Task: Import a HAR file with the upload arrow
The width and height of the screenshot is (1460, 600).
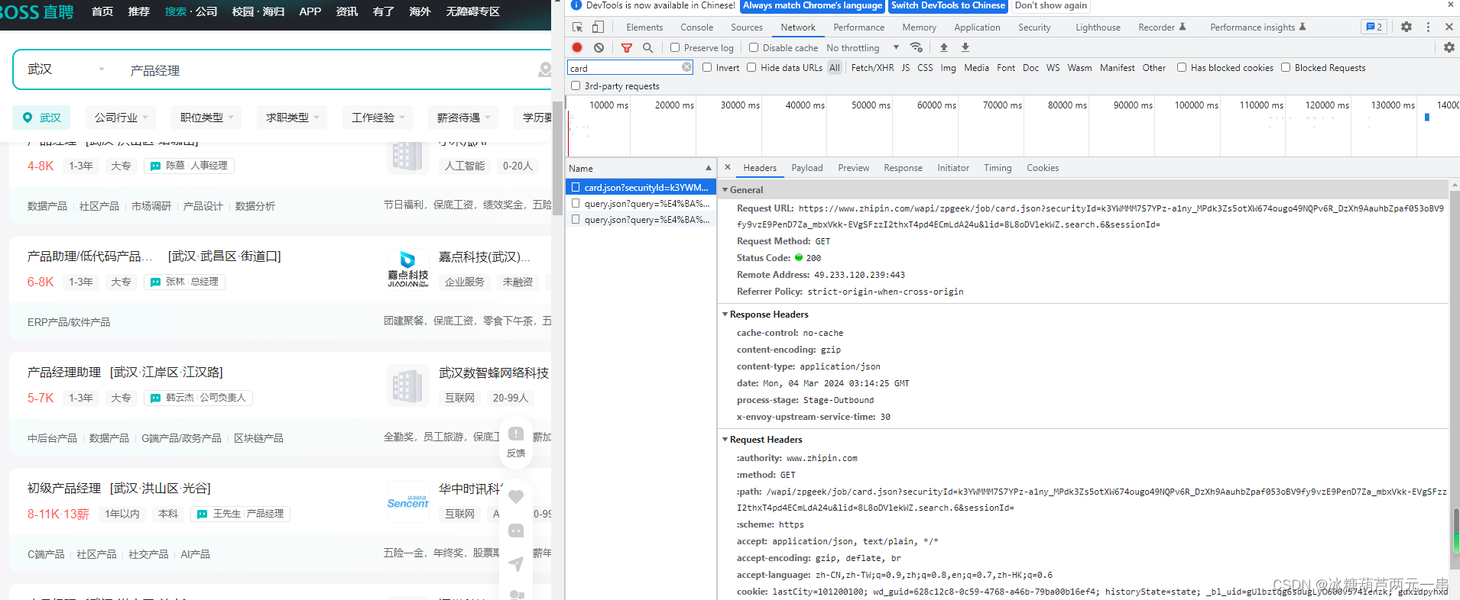Action: (x=944, y=47)
